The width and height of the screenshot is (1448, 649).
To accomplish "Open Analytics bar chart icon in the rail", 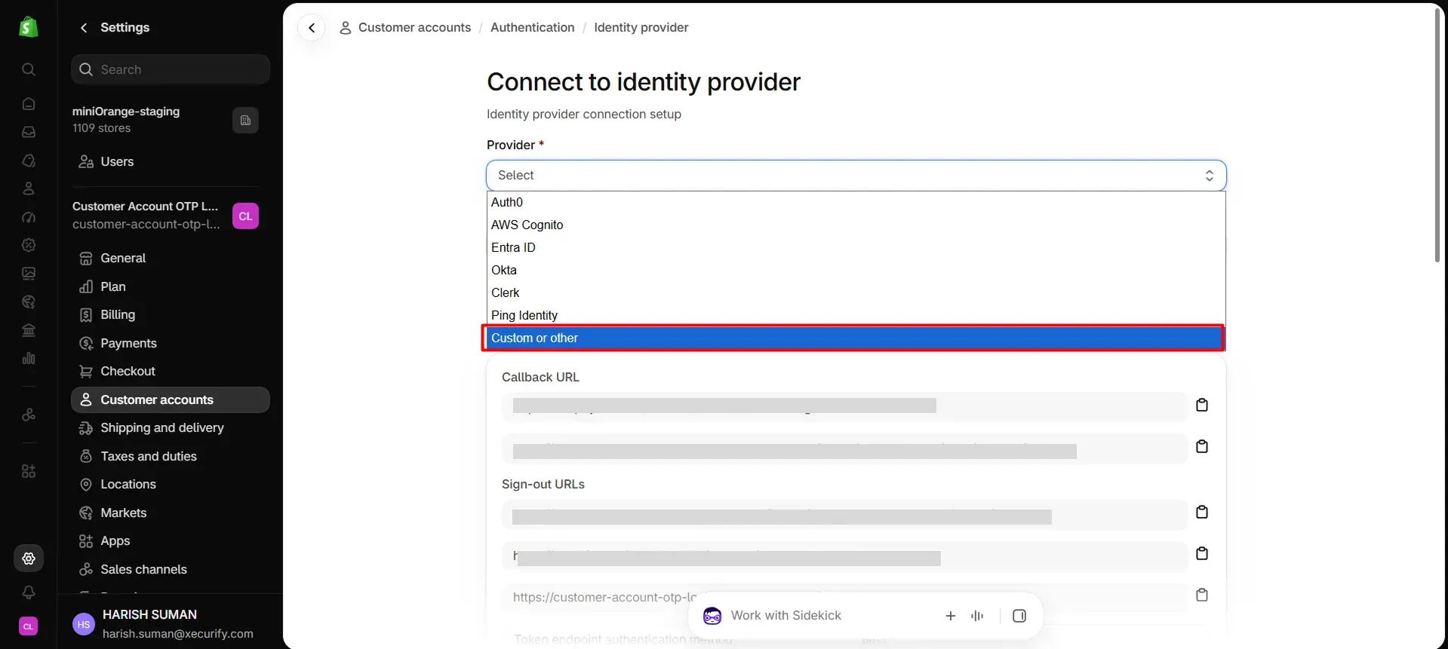I will 29,359.
